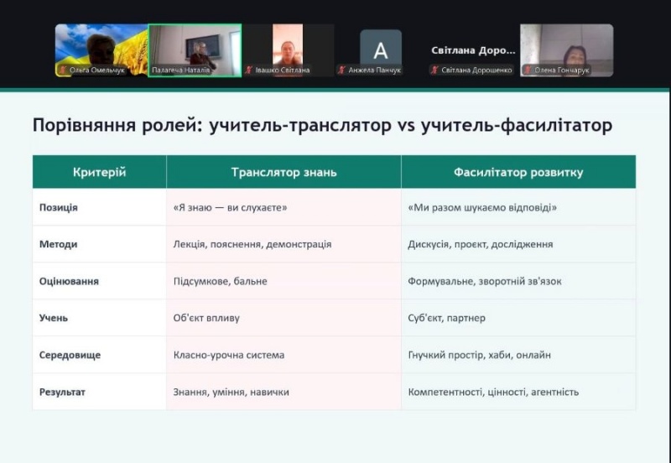
Task: Click the letter A avatar of Анжела Панчук
Action: click(381, 49)
